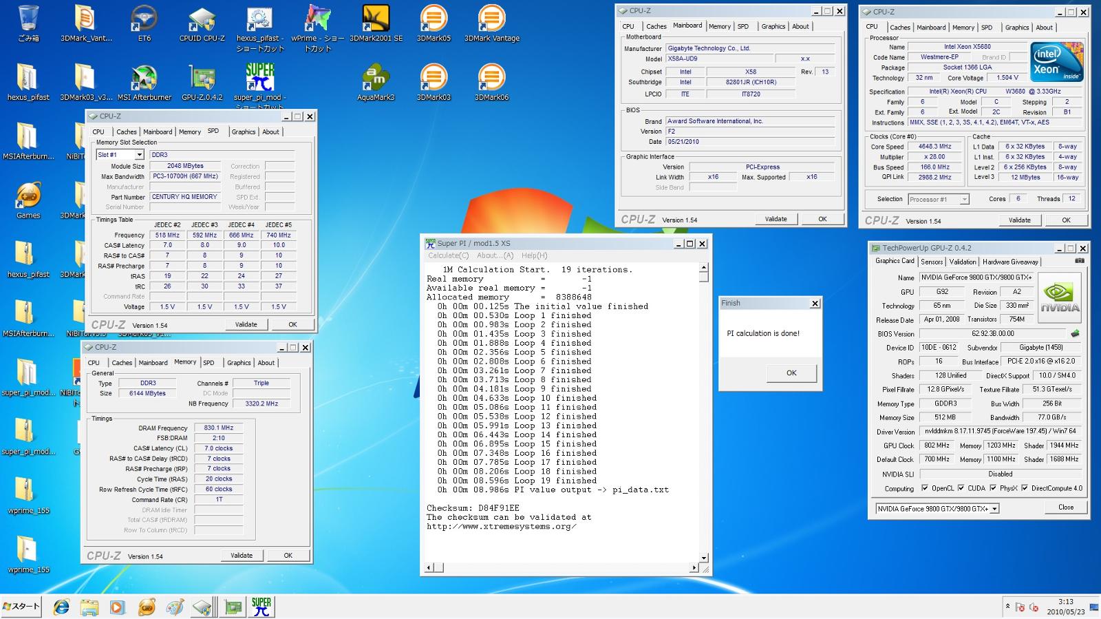
Task: Open the super_pi_mod shortcut icon
Action: tap(259, 85)
